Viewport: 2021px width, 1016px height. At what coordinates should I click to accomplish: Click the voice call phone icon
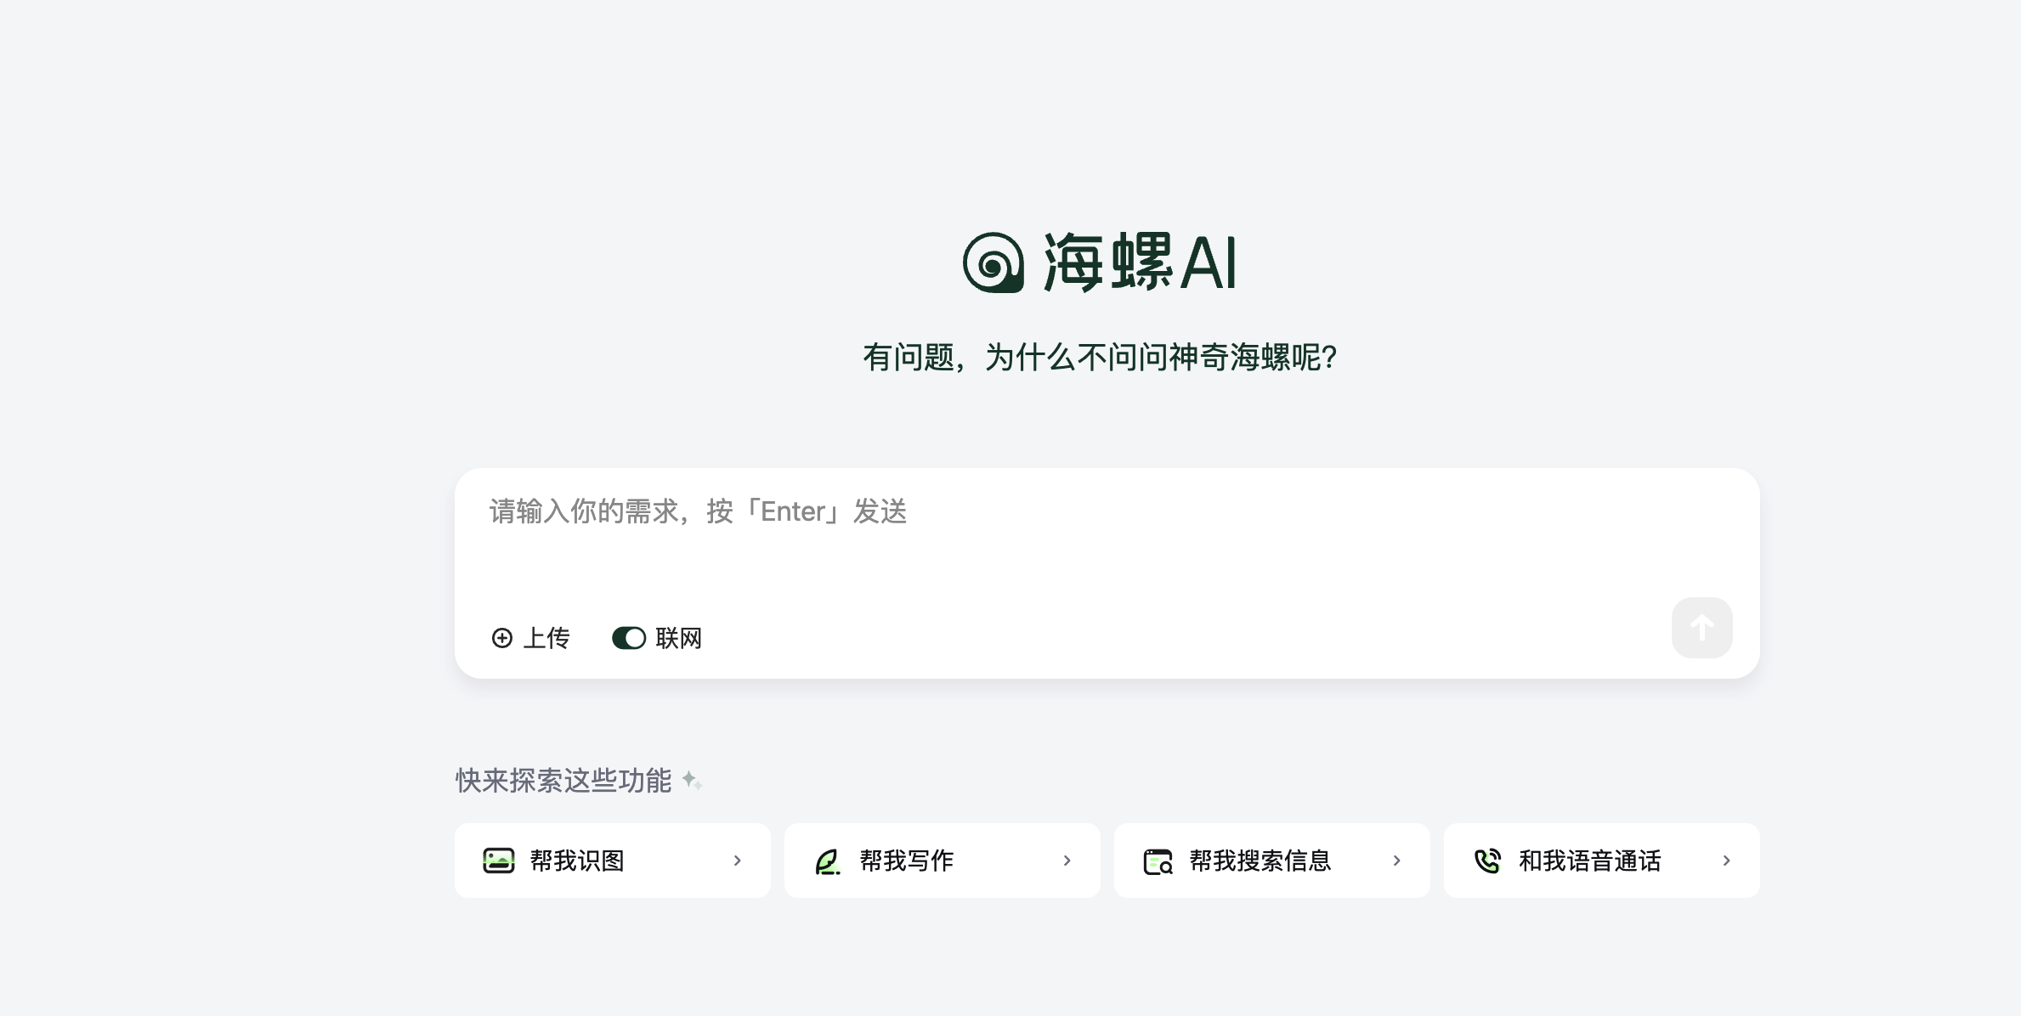(1487, 861)
